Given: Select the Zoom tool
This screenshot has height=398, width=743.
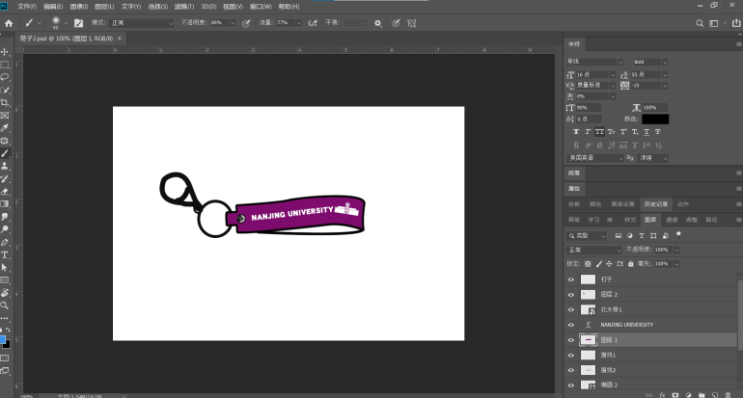Looking at the screenshot, I should [x=5, y=305].
